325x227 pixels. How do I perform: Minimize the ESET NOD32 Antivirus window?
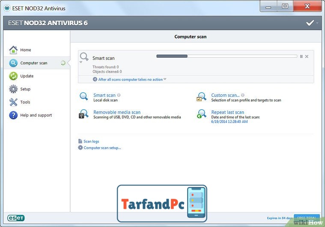pos(268,6)
